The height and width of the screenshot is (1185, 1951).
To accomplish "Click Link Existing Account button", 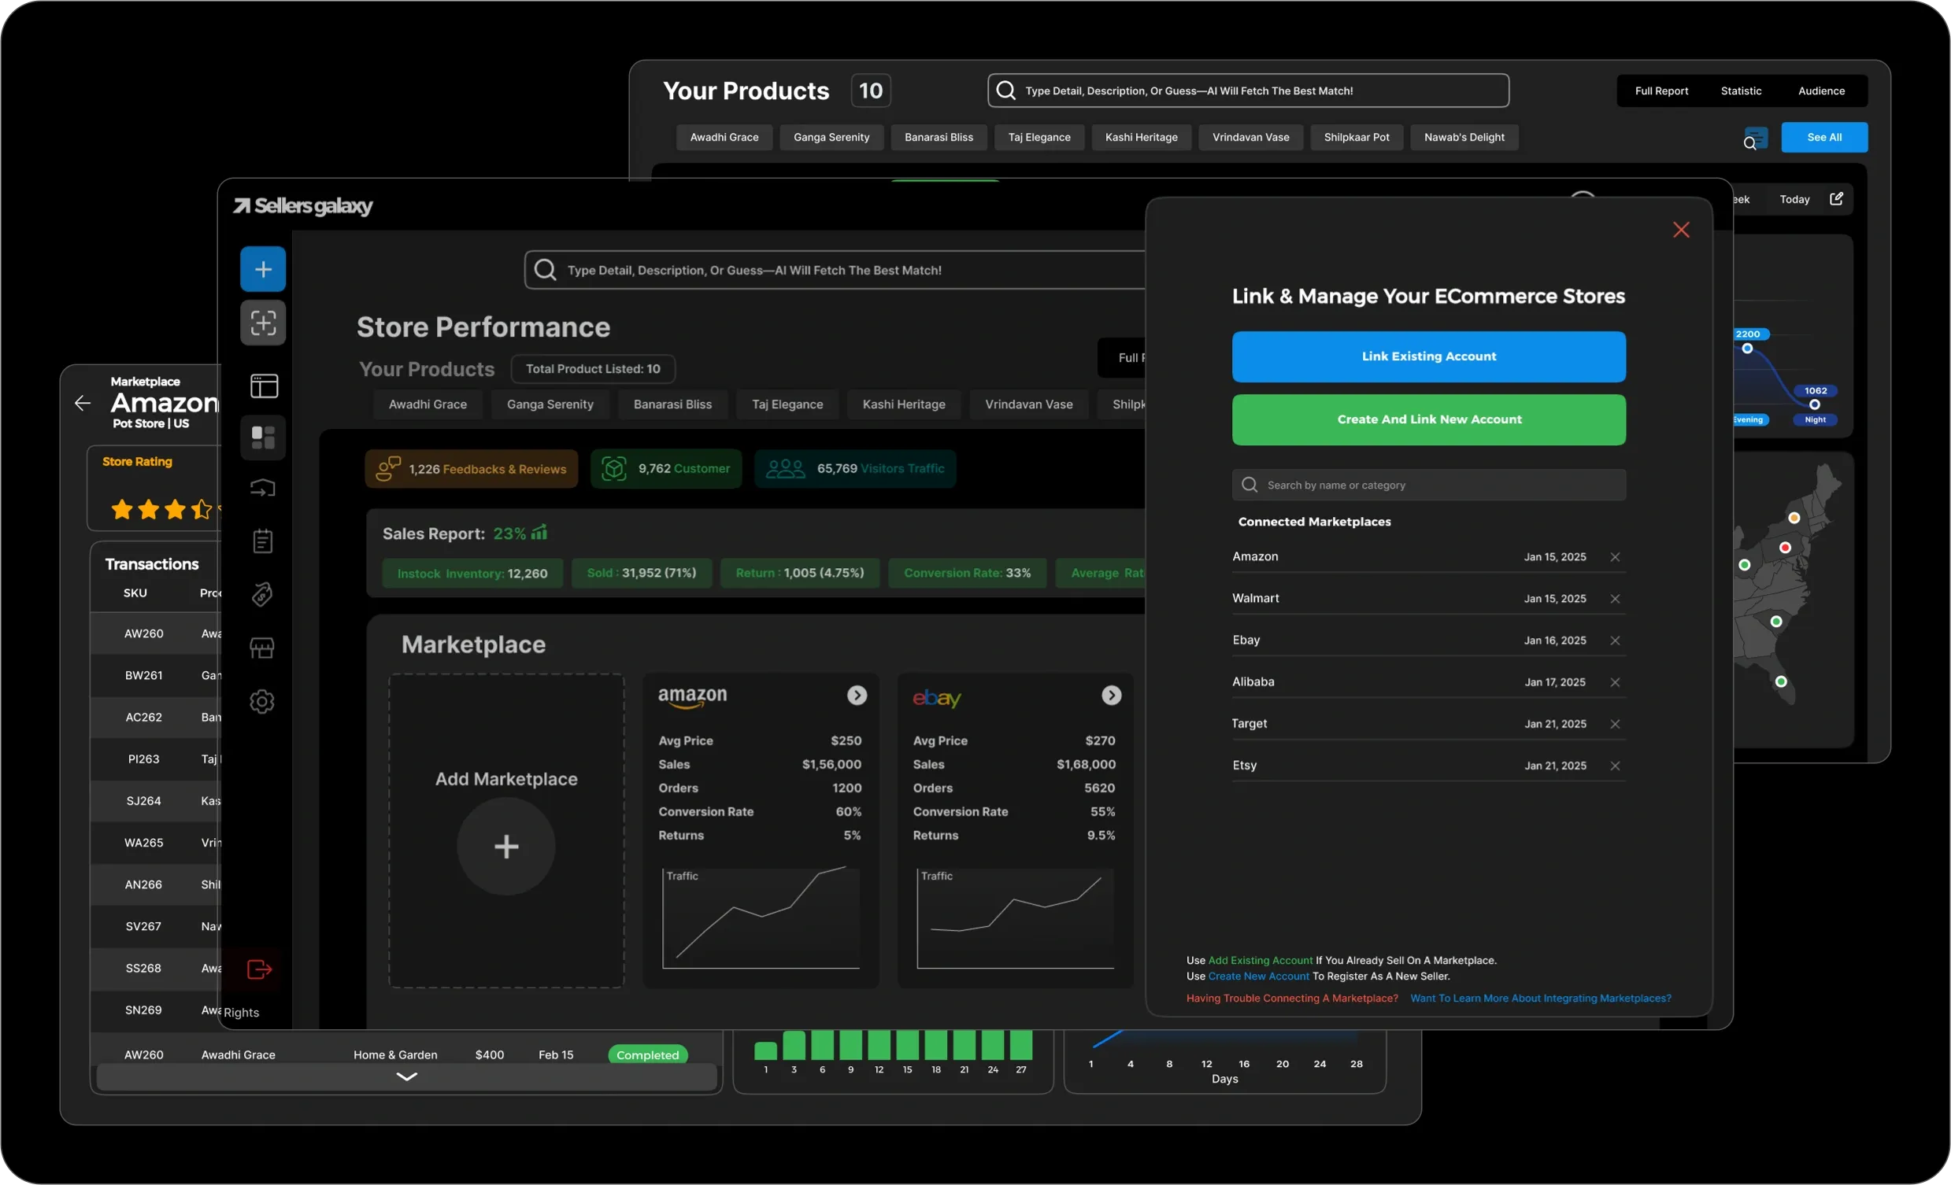I will click(1428, 356).
